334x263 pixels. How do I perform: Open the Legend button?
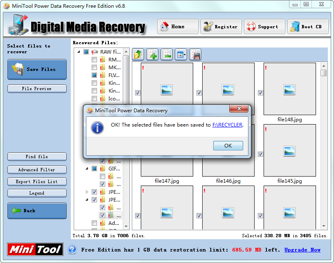tap(37, 193)
